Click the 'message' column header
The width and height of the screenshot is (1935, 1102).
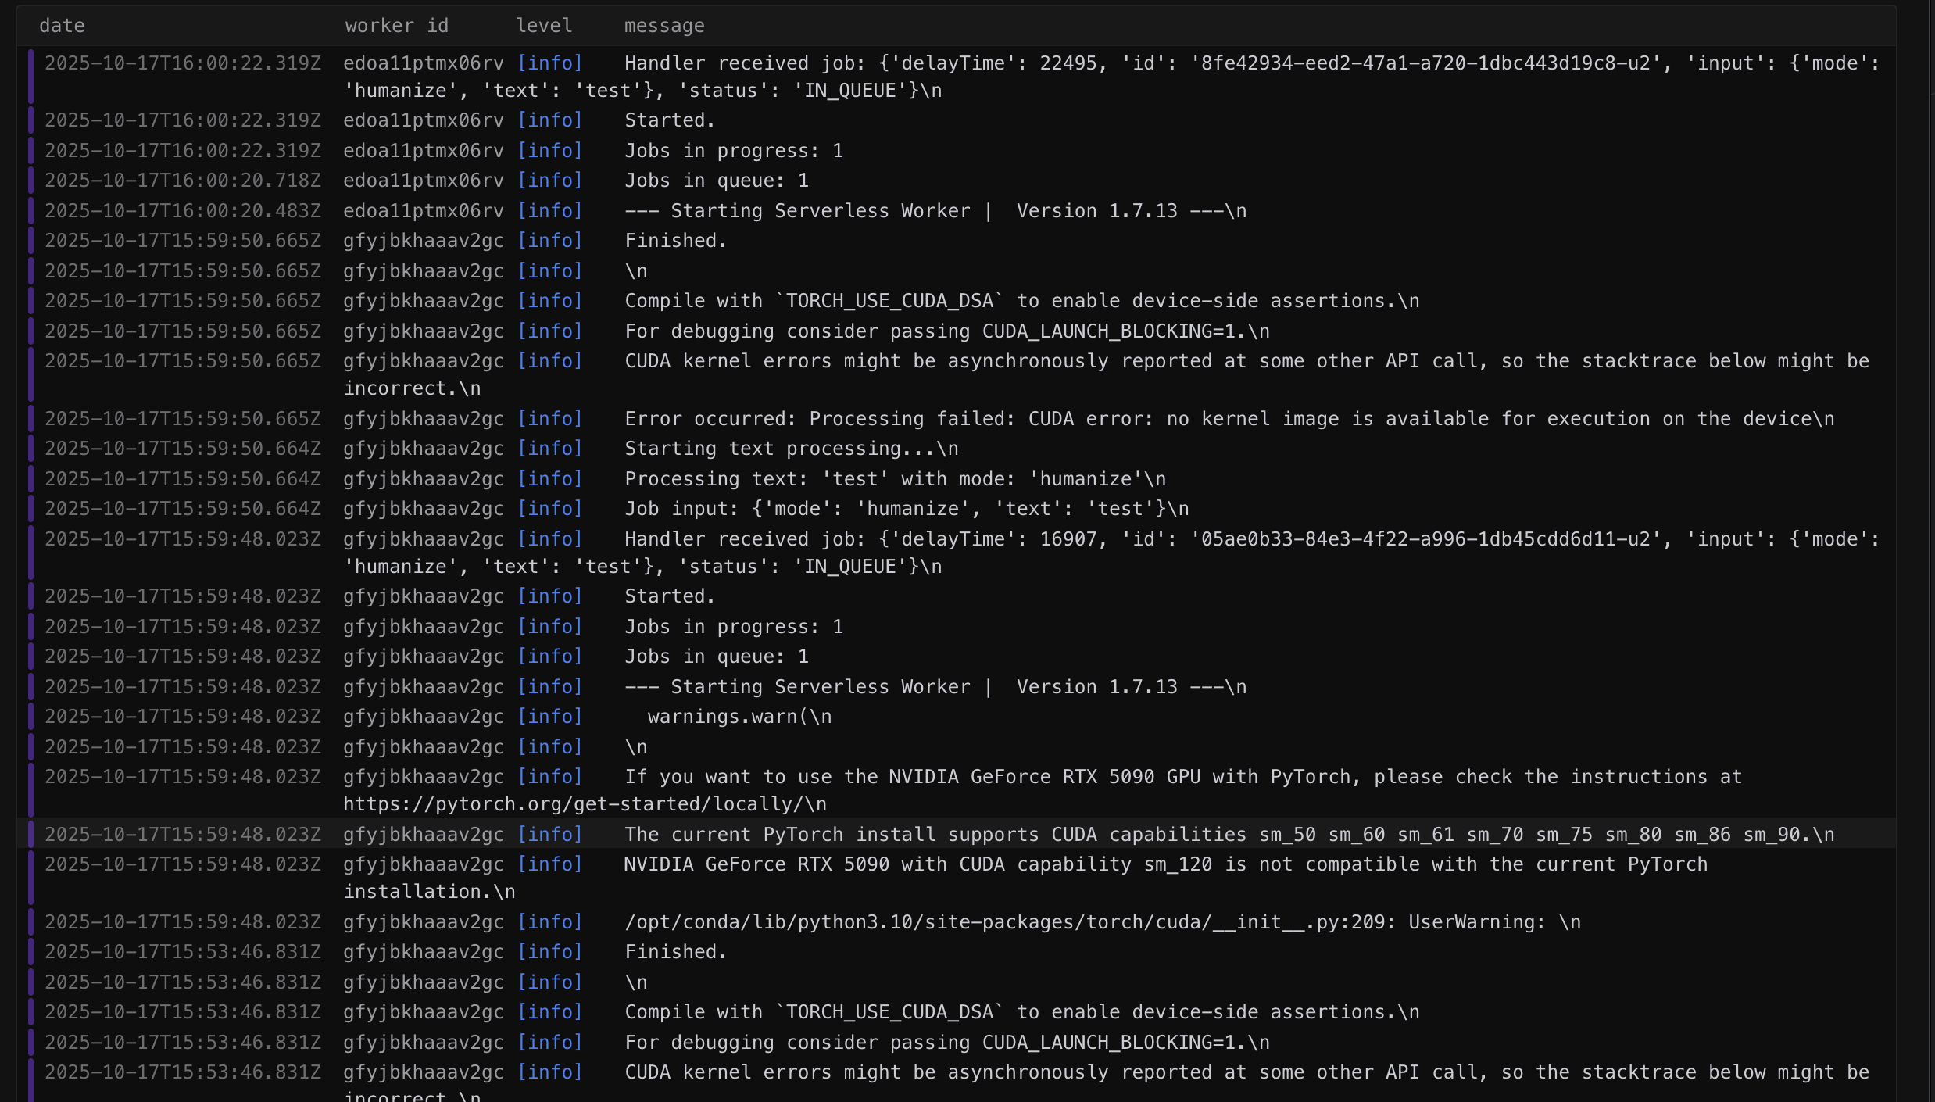(x=663, y=26)
